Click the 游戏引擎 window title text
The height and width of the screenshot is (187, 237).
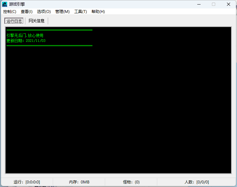point(17,4)
